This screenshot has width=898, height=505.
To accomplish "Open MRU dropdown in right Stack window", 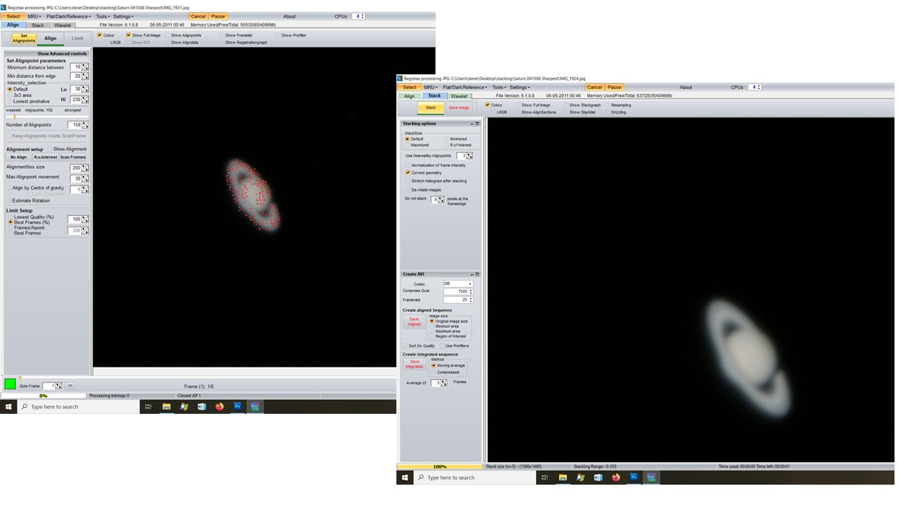I will point(430,88).
